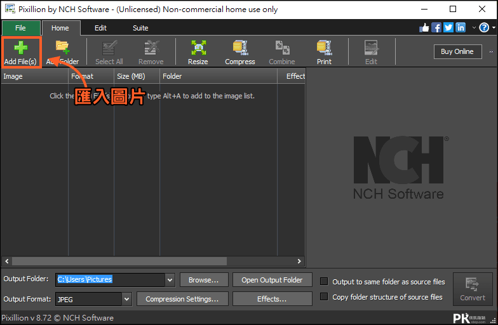Click the Combine toolbar icon
Image resolution: width=498 pixels, height=325 pixels.
[x=282, y=48]
